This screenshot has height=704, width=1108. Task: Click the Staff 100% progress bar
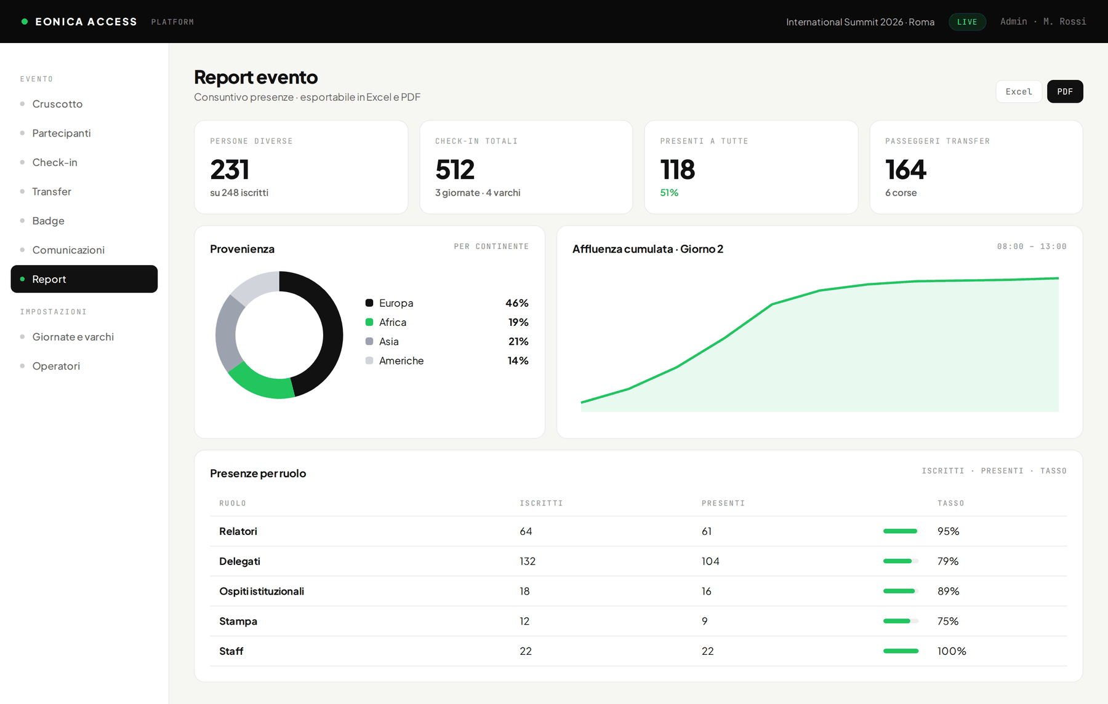tap(901, 651)
